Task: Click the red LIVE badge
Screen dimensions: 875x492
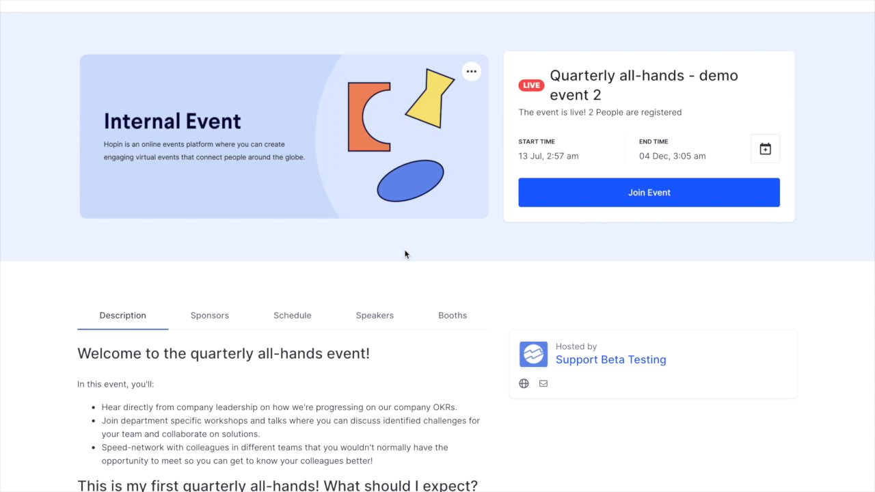Action: [531, 85]
